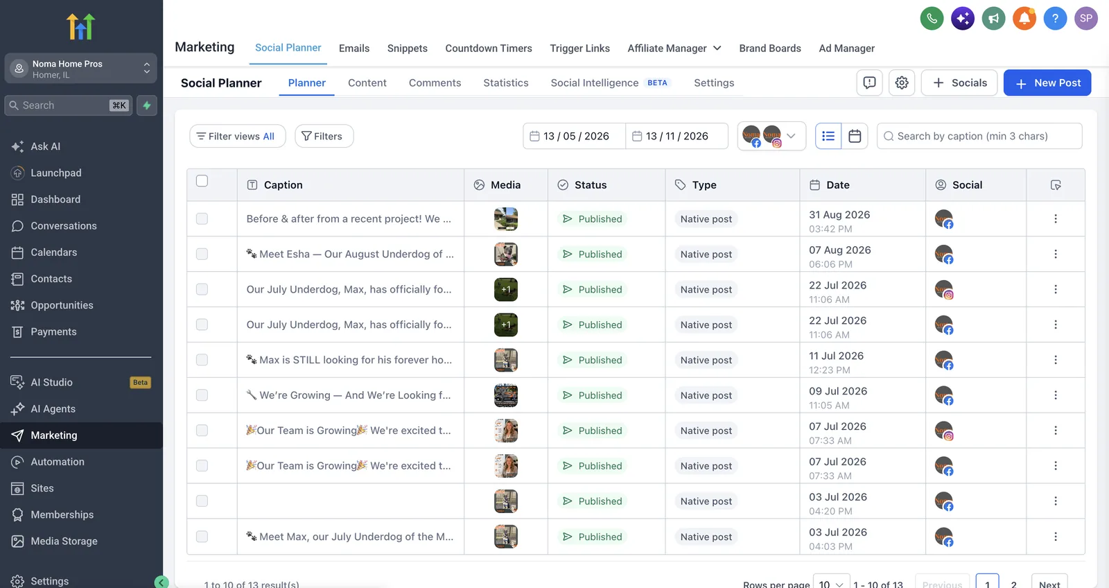Click the purple AI sparkle icon
1109x588 pixels.
click(x=963, y=19)
